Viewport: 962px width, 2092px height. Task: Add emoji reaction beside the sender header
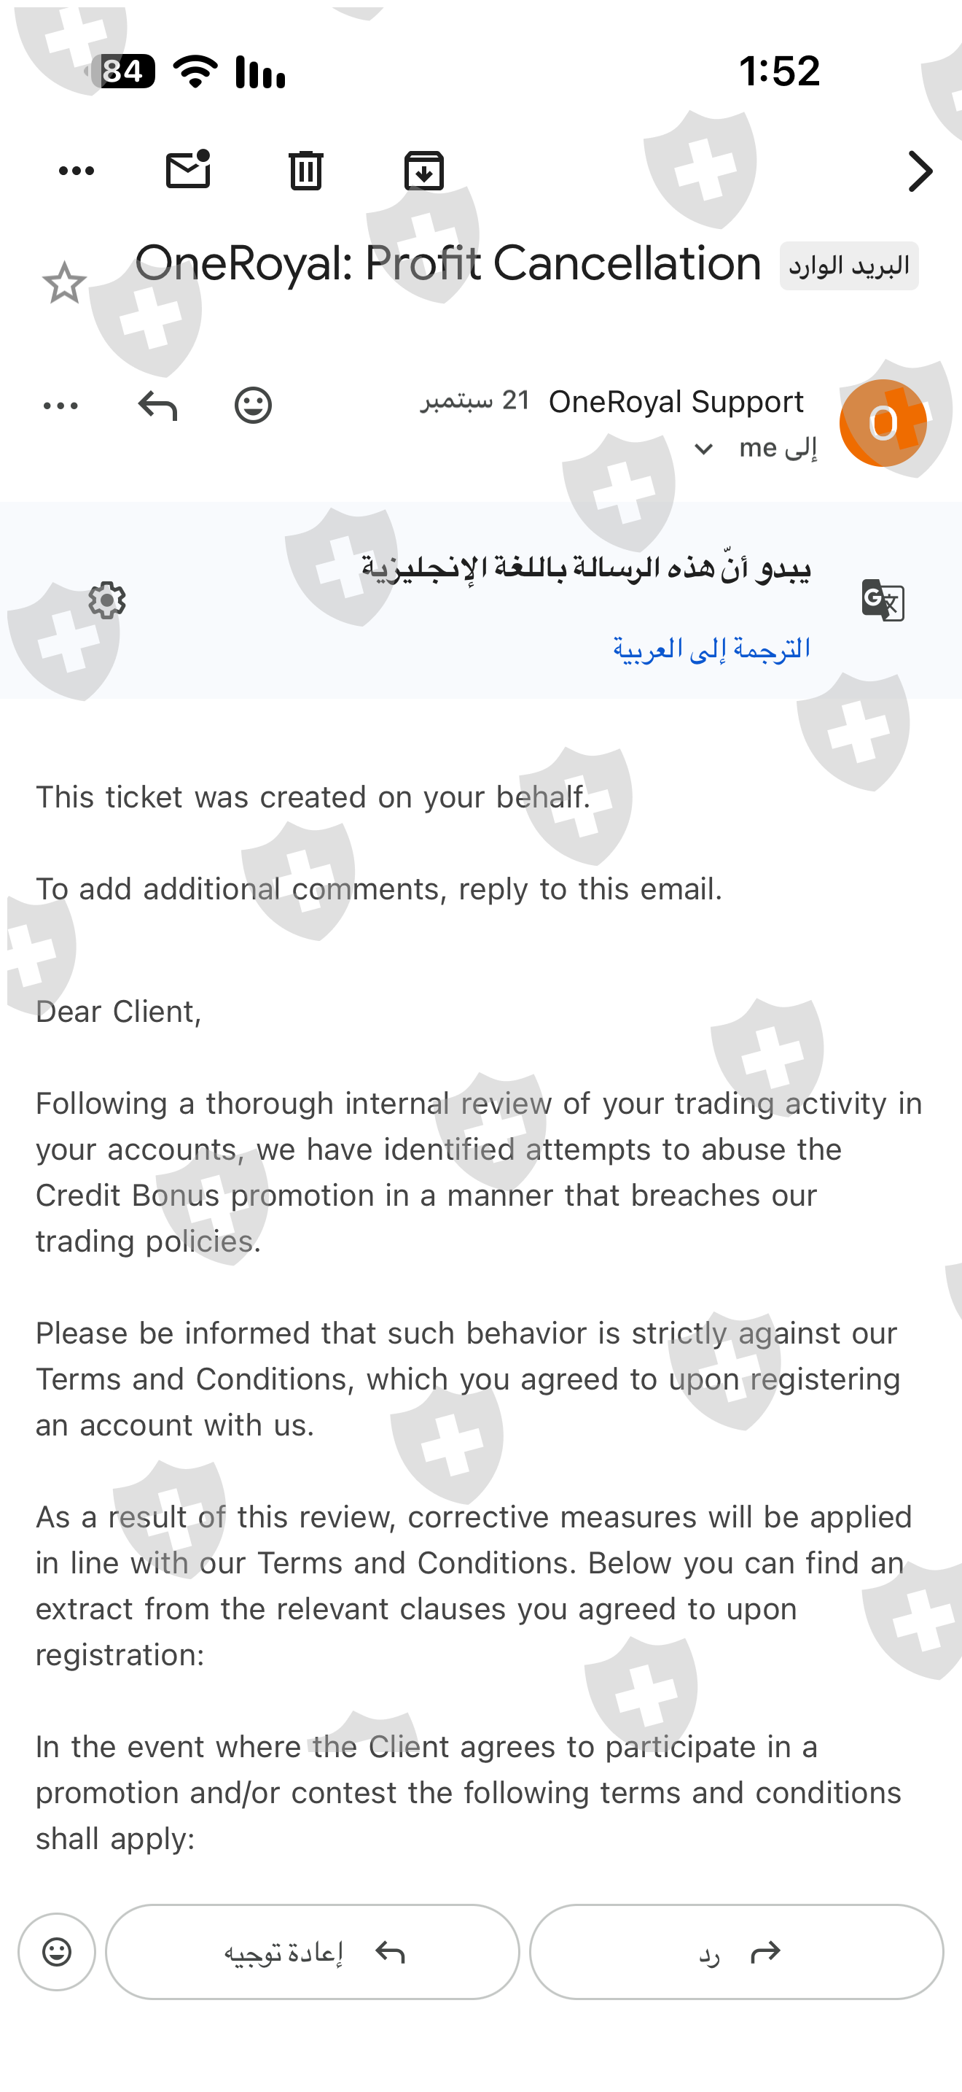(253, 406)
